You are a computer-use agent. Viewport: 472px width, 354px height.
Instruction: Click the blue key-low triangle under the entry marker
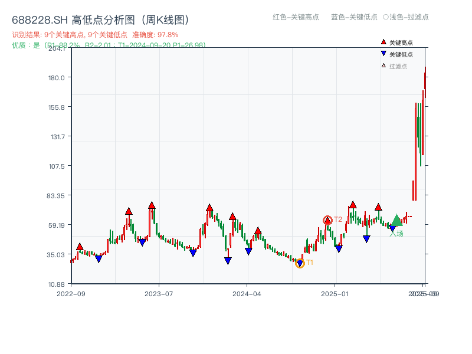[392, 228]
